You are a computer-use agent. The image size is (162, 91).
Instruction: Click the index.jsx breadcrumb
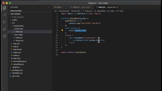click(88, 11)
